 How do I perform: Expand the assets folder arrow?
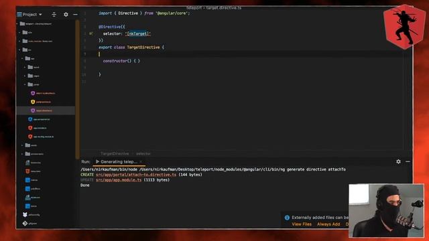coord(22,145)
